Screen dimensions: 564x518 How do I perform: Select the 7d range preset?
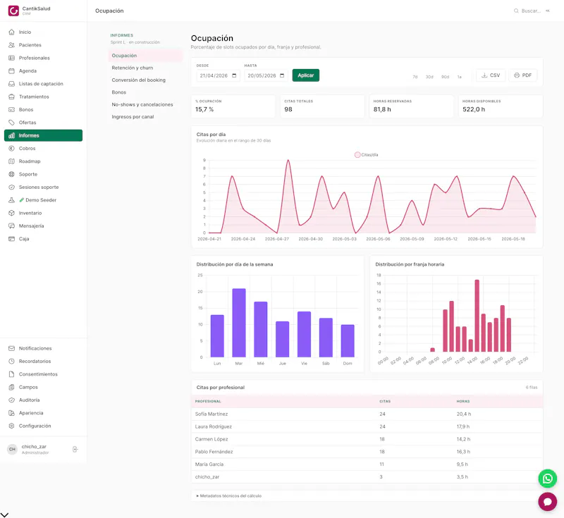coord(415,77)
